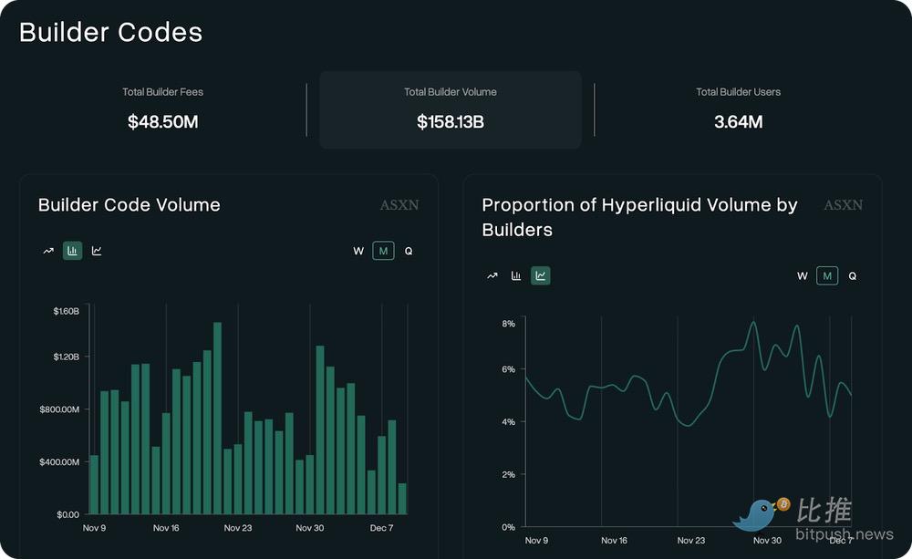Select the trend line icon in Proportion chart
Screen dimensions: 912x559
(x=492, y=275)
